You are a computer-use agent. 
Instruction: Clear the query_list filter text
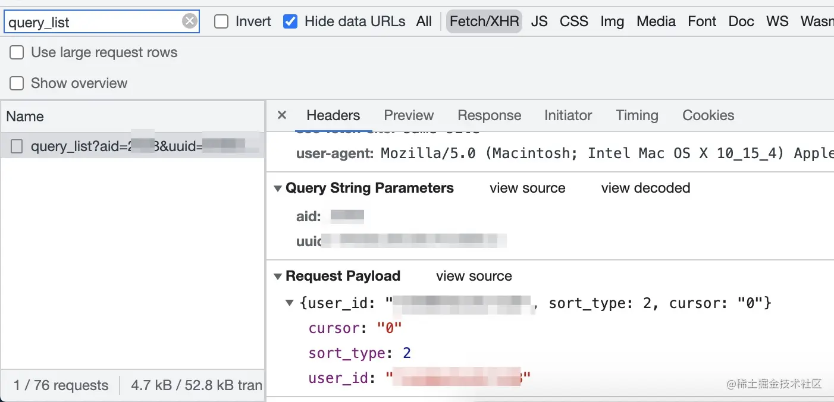click(189, 22)
